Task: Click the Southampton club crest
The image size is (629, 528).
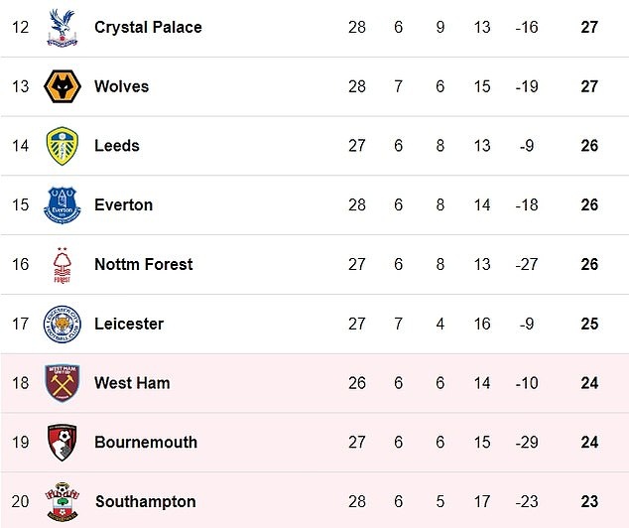Action: 63,502
